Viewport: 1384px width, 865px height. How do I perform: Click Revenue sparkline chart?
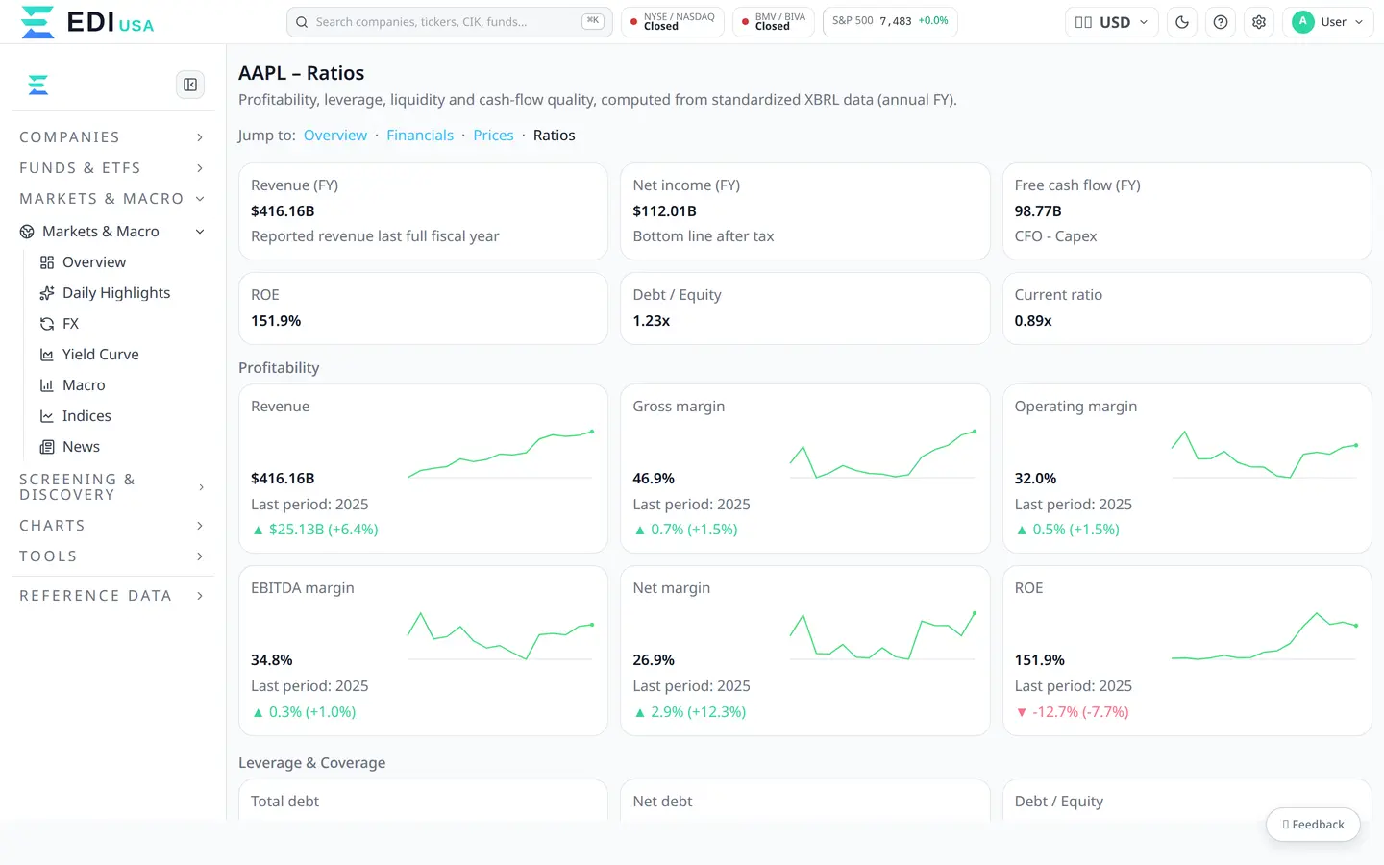(501, 455)
